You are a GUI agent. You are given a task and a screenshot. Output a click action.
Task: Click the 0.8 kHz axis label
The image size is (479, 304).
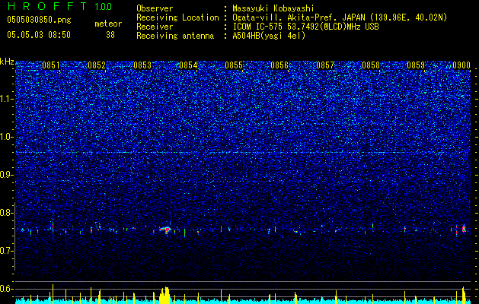7,213
